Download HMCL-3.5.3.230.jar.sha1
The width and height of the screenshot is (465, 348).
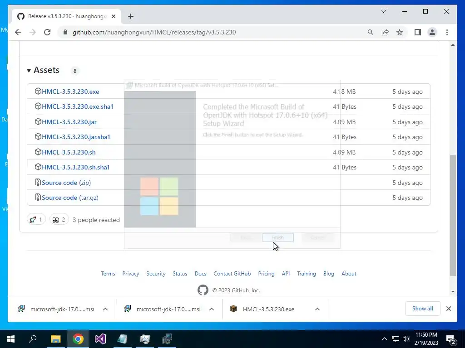76,137
